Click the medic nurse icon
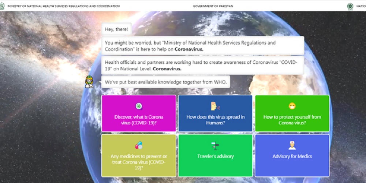 292,145
